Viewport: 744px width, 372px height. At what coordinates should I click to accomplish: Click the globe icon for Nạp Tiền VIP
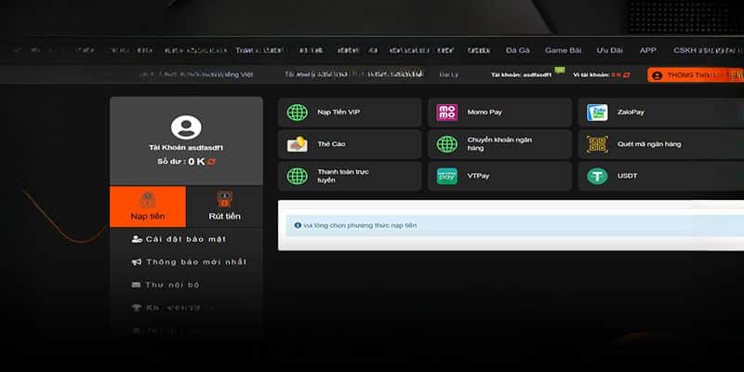(x=298, y=113)
